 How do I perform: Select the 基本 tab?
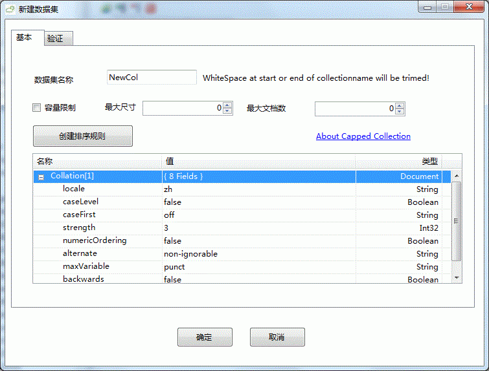(27, 38)
